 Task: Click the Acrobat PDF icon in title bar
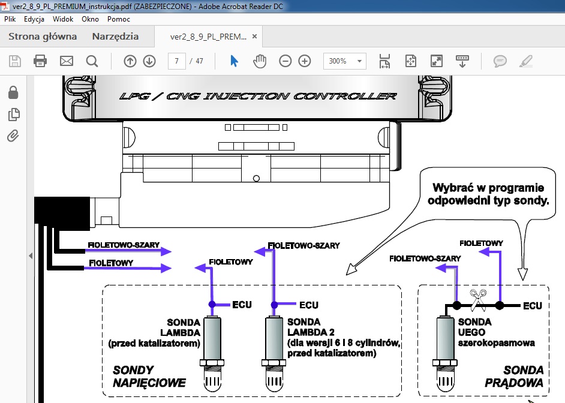pos(5,6)
